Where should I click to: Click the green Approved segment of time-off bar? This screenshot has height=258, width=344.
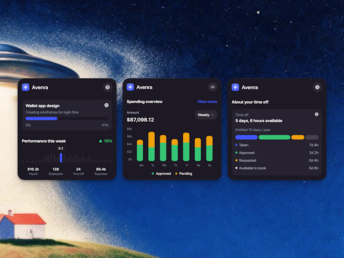[274, 137]
